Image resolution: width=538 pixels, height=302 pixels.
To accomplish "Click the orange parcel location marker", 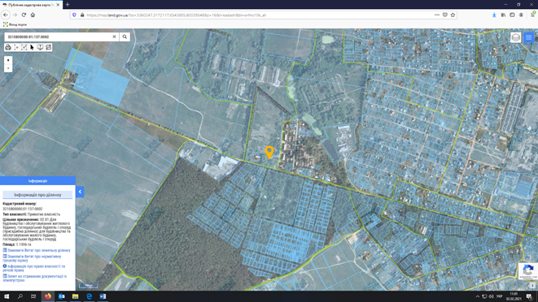I will (x=269, y=152).
